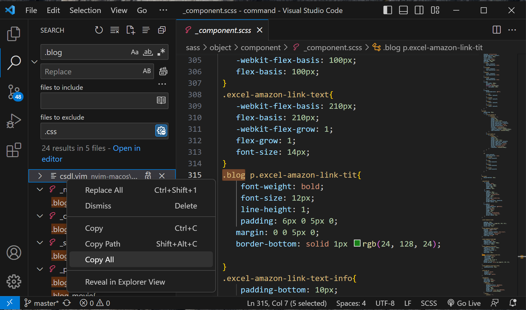Refresh the search results
526x310 pixels.
tap(99, 30)
